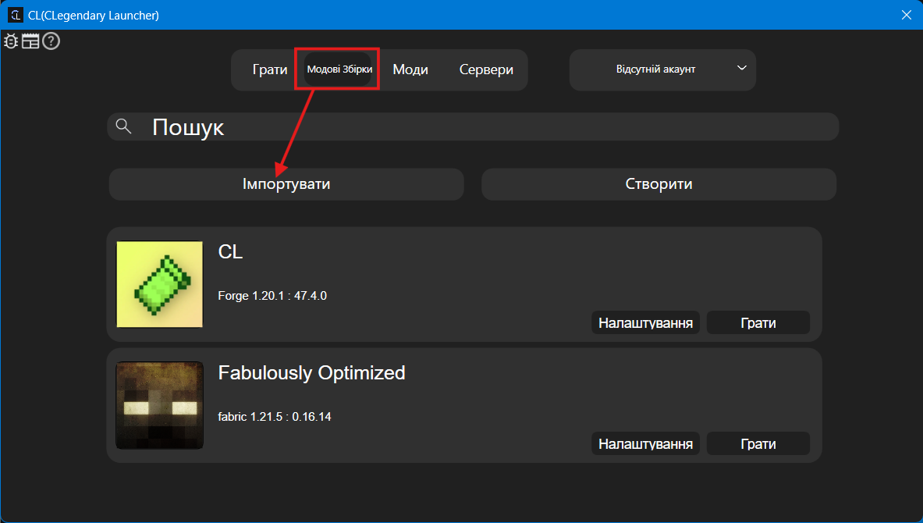Open Налаштування for CL modpack
The width and height of the screenshot is (923, 523).
tap(645, 322)
